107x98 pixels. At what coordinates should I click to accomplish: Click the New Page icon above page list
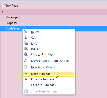pos(3,6)
